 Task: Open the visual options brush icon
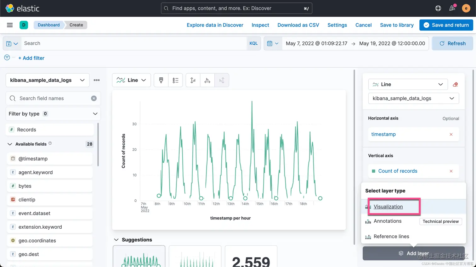[x=161, y=80]
